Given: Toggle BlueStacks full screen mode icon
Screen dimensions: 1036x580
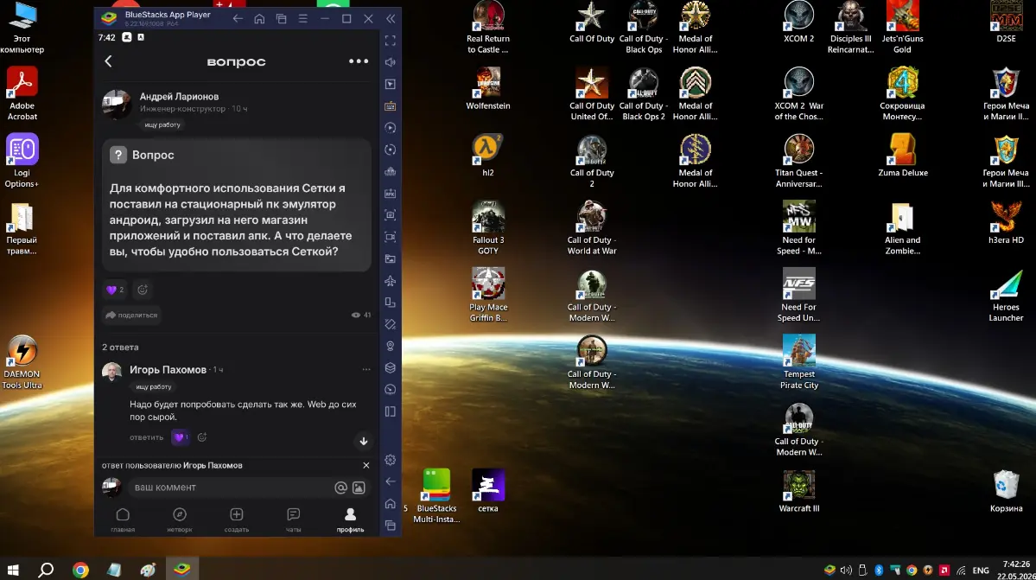Looking at the screenshot, I should point(391,41).
